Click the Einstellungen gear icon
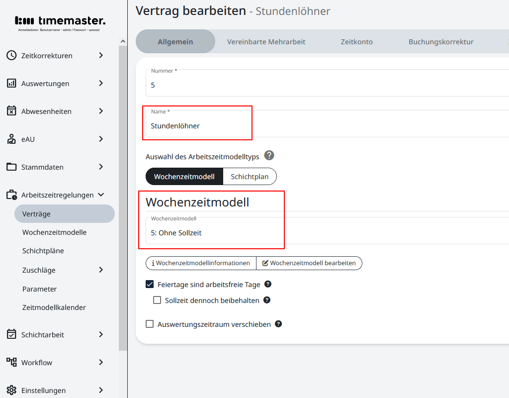 (11, 390)
